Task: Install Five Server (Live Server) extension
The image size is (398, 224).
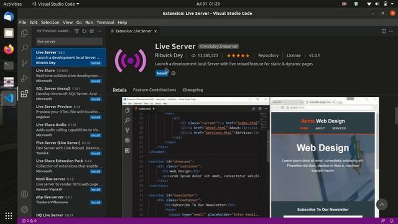Action: pos(96,154)
